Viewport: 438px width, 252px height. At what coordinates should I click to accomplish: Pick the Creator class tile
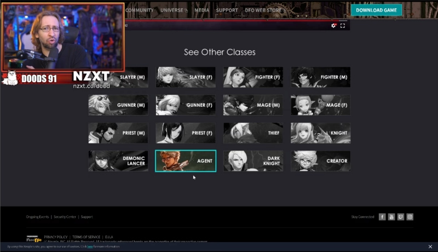[320, 161]
